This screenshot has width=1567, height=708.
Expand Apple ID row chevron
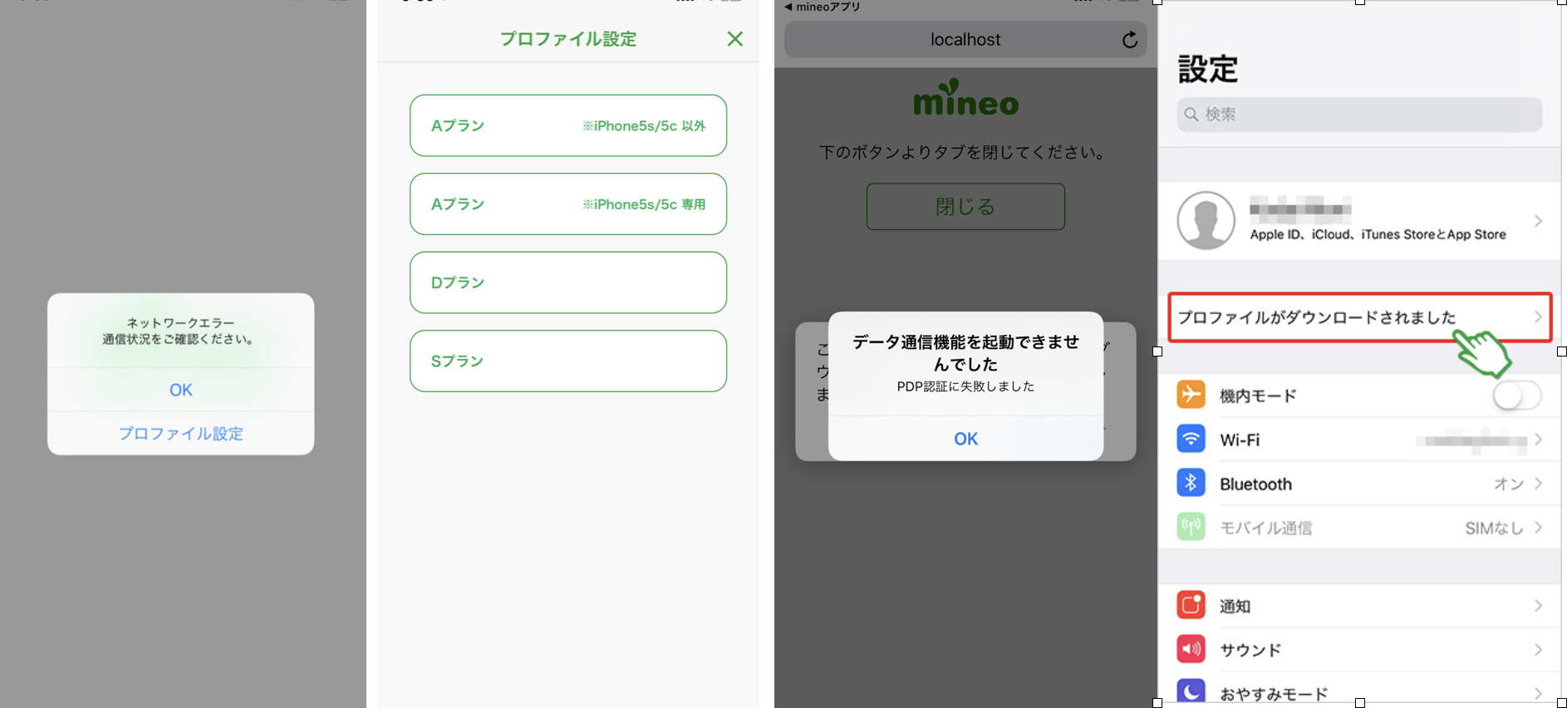(1538, 220)
